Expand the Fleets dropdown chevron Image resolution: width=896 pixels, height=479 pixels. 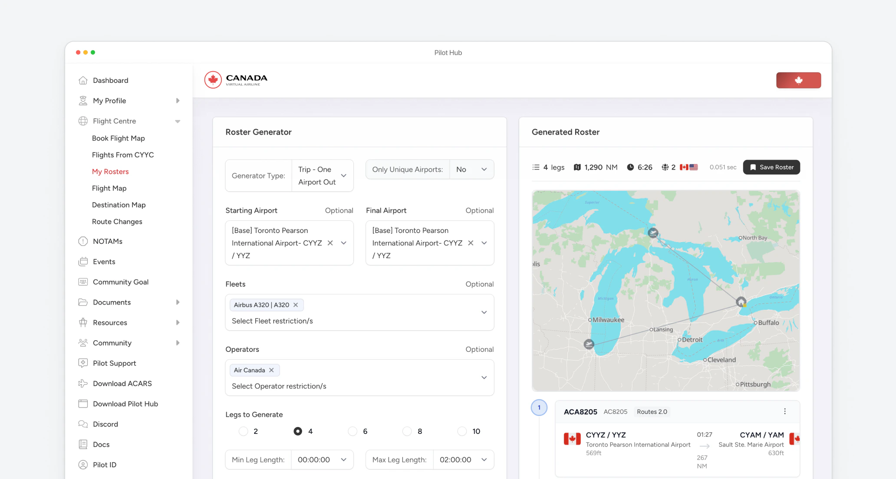484,312
